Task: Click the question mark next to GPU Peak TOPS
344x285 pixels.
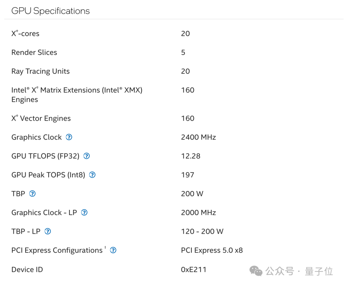Action: [x=92, y=175]
